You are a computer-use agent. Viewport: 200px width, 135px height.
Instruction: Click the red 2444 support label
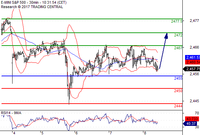(x=178, y=106)
